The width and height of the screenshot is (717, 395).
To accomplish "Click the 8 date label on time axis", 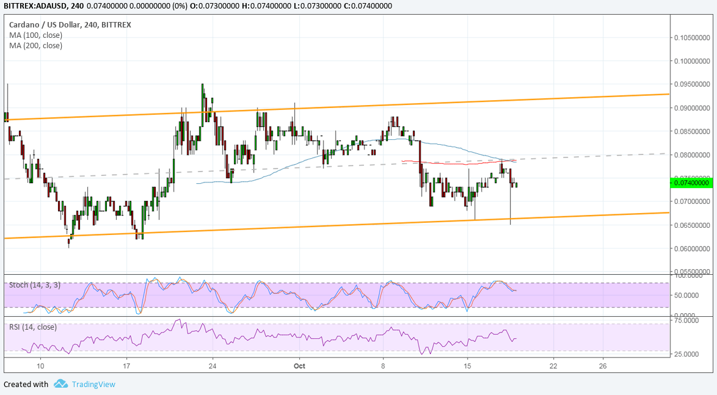I will 383,366.
